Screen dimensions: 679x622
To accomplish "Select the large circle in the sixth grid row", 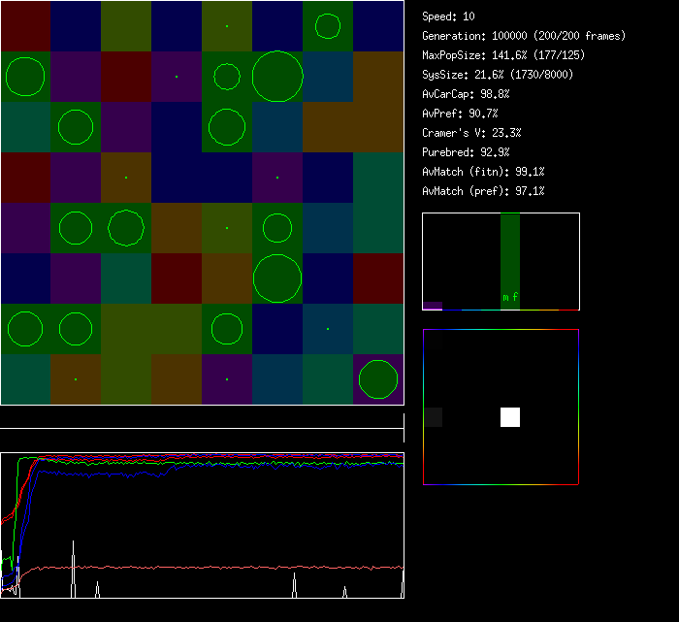I will tap(277, 278).
